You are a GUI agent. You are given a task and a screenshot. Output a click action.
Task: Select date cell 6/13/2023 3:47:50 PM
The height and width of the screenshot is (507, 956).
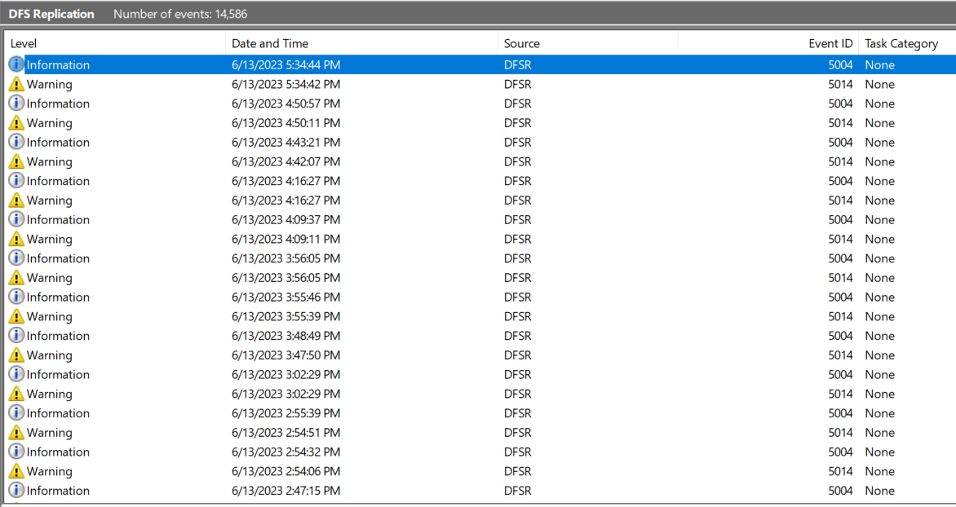pos(286,355)
